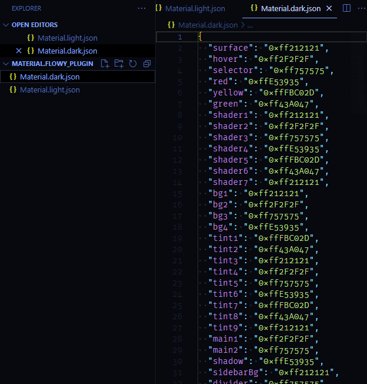Split the editor to the right

[346, 8]
